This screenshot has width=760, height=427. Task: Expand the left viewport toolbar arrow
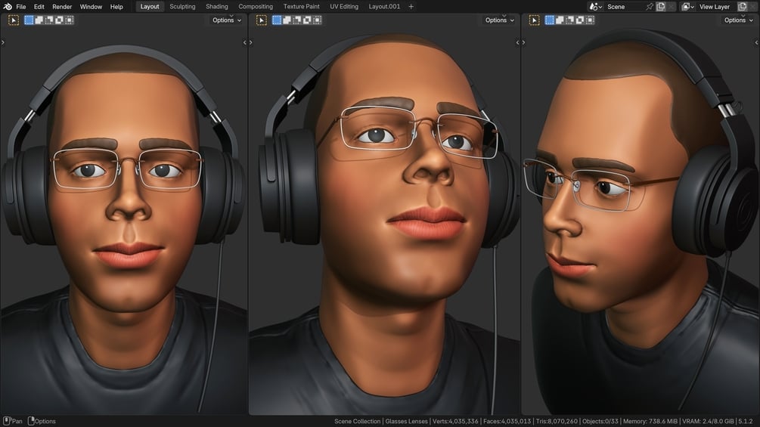[x=3, y=42]
